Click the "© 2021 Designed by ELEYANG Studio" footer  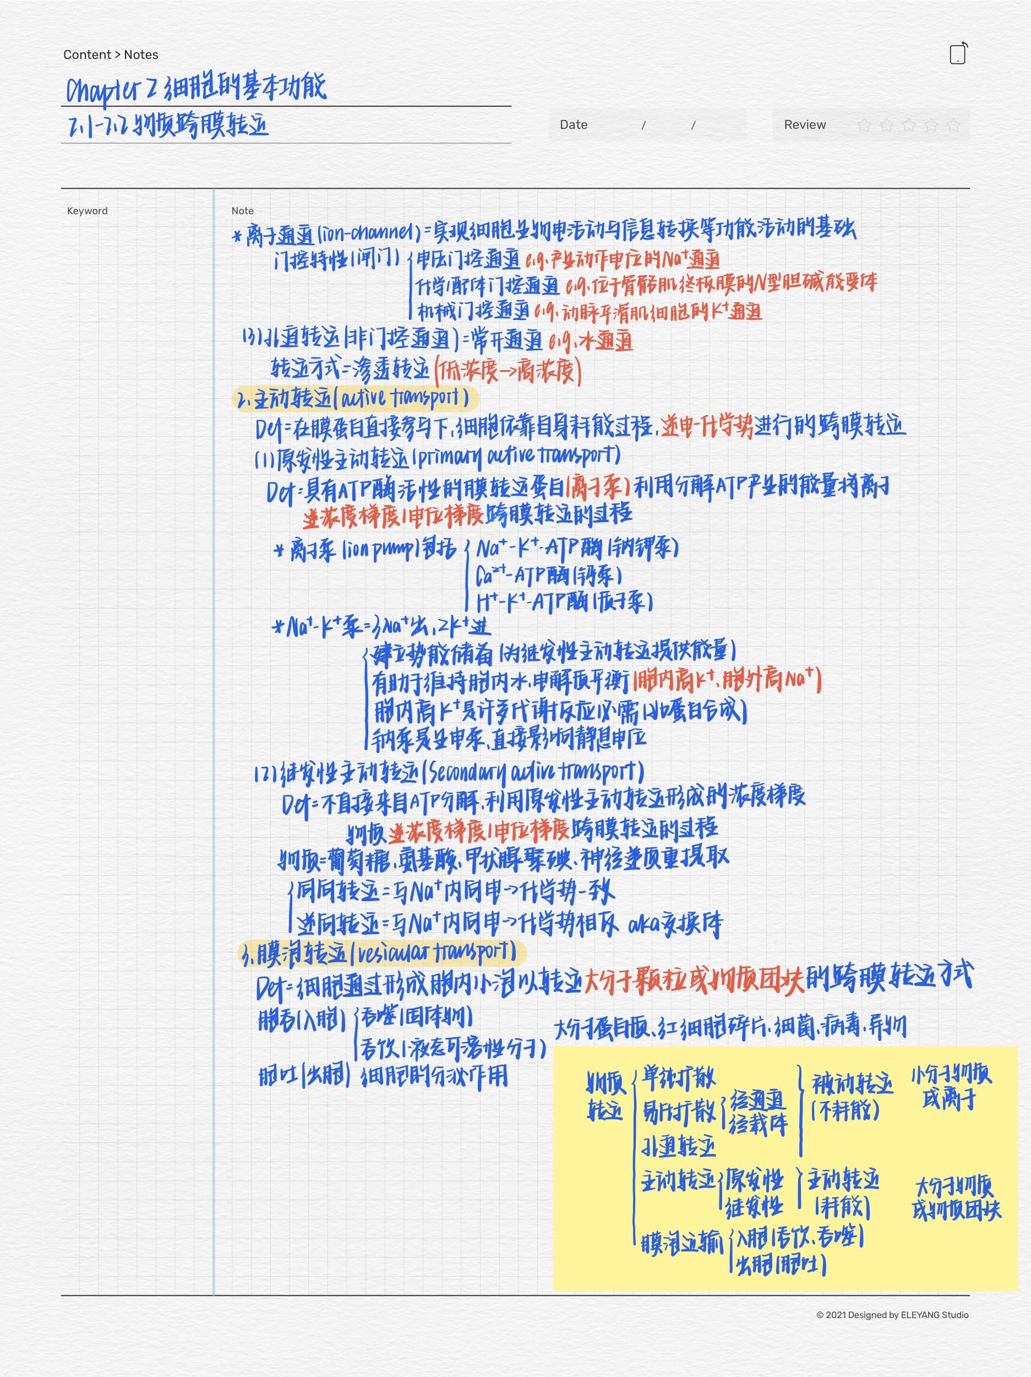click(x=892, y=1315)
